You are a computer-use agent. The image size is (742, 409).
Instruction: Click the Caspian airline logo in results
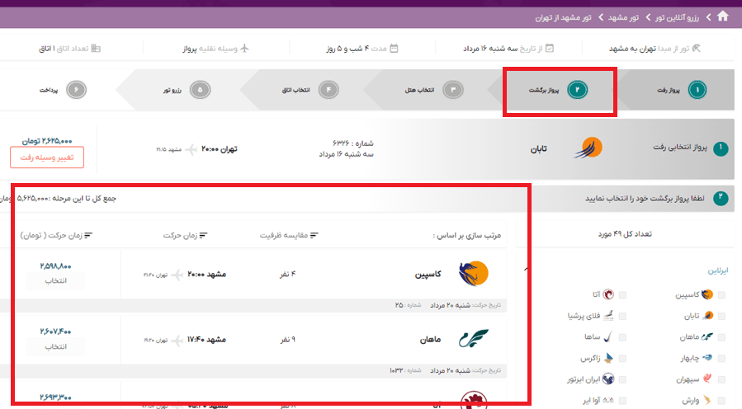click(474, 274)
